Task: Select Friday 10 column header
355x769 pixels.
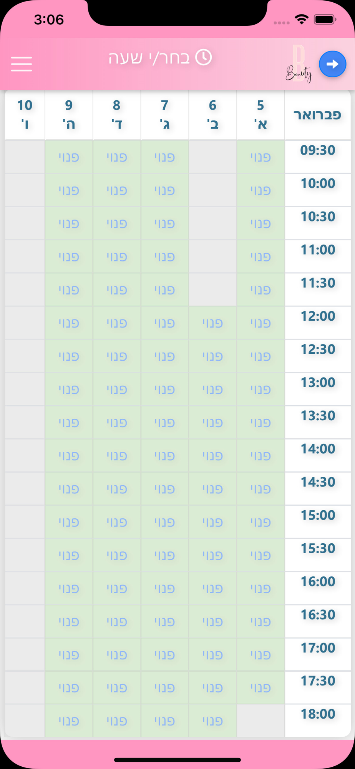Action: point(25,115)
